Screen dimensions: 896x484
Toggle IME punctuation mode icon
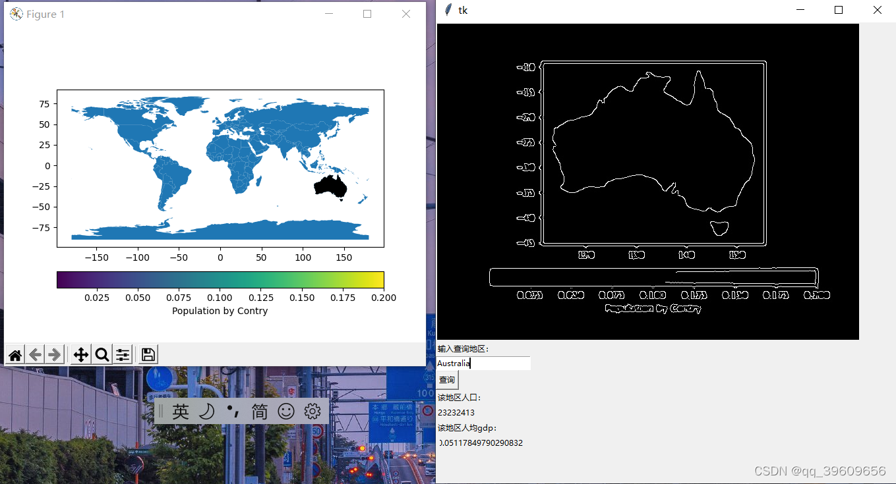tap(231, 412)
